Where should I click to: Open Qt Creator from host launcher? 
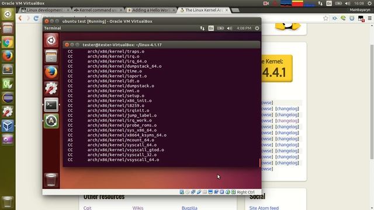click(8, 84)
